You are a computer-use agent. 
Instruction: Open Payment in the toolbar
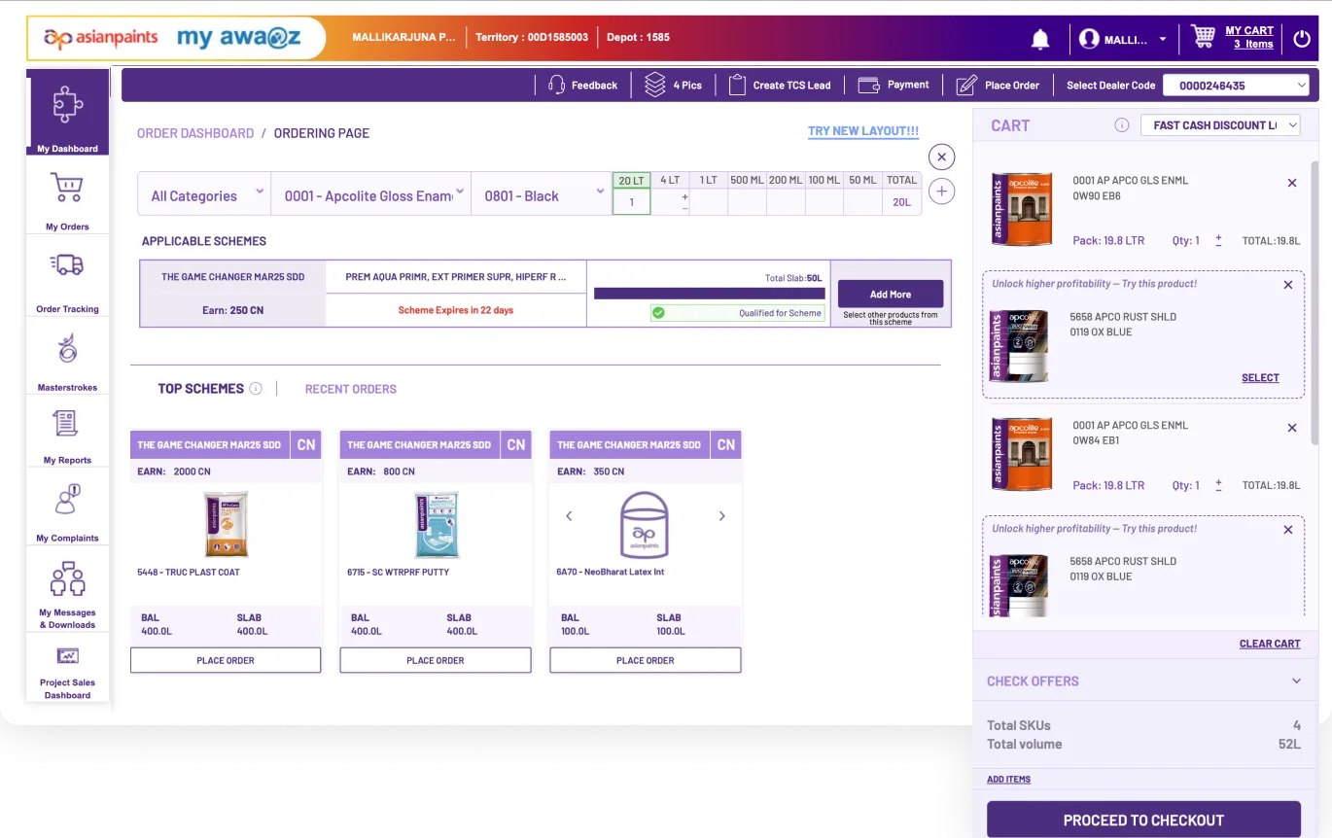point(894,85)
